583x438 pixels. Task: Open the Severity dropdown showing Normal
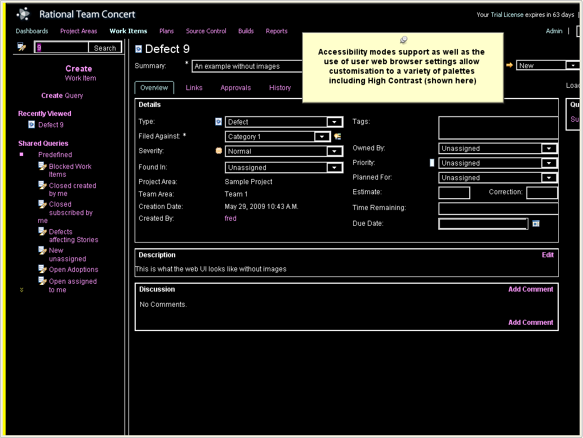click(334, 151)
